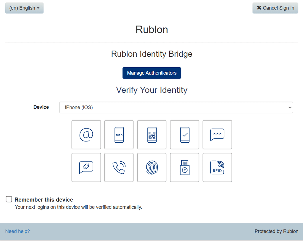The height and width of the screenshot is (241, 303).
Task: Select the SMS Passcode speech bubble tile
Action: tap(217, 135)
